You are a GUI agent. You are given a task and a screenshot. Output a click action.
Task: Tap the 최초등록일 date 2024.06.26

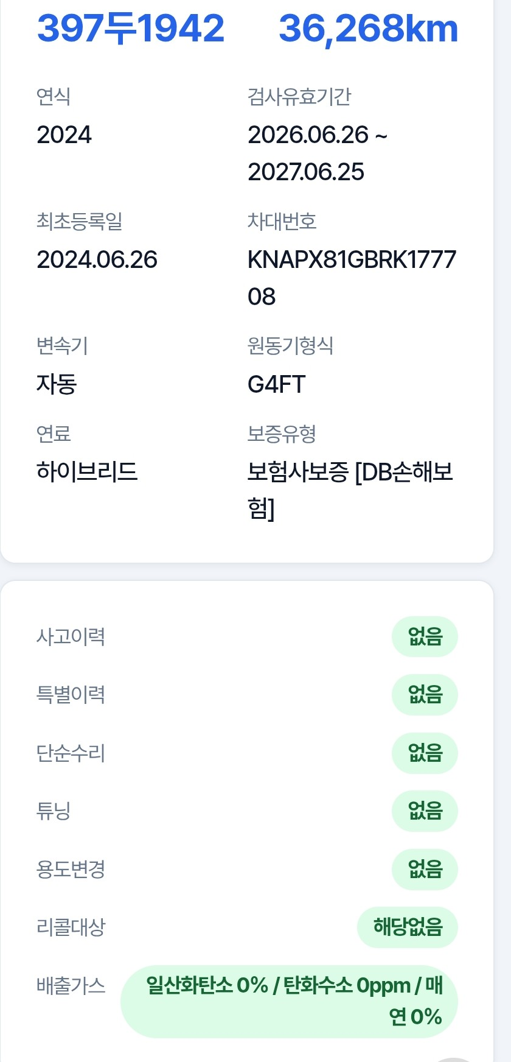(97, 259)
